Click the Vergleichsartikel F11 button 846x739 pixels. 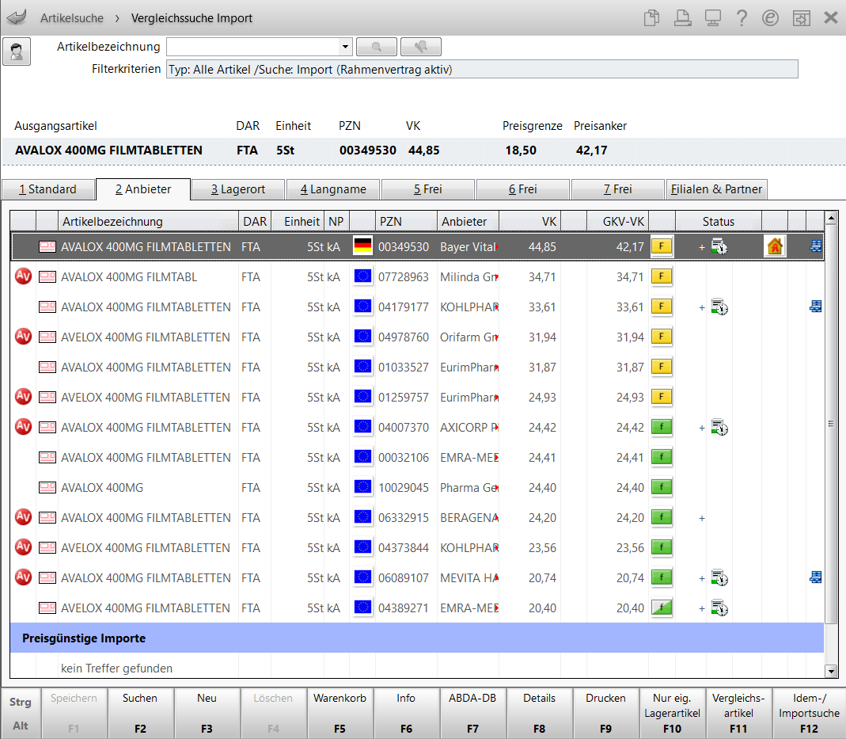click(x=738, y=713)
